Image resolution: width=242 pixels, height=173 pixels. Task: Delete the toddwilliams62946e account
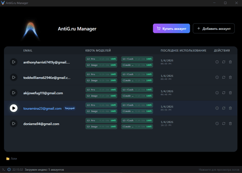pos(230,77)
